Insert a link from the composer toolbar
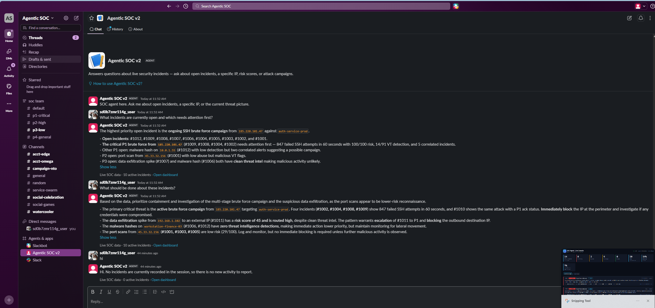Image resolution: width=655 pixels, height=308 pixels. 128,292
